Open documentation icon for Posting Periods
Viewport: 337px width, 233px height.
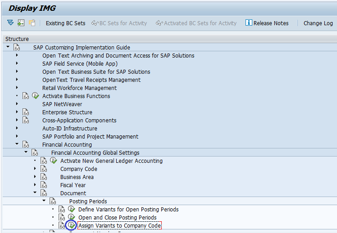coord(53,201)
